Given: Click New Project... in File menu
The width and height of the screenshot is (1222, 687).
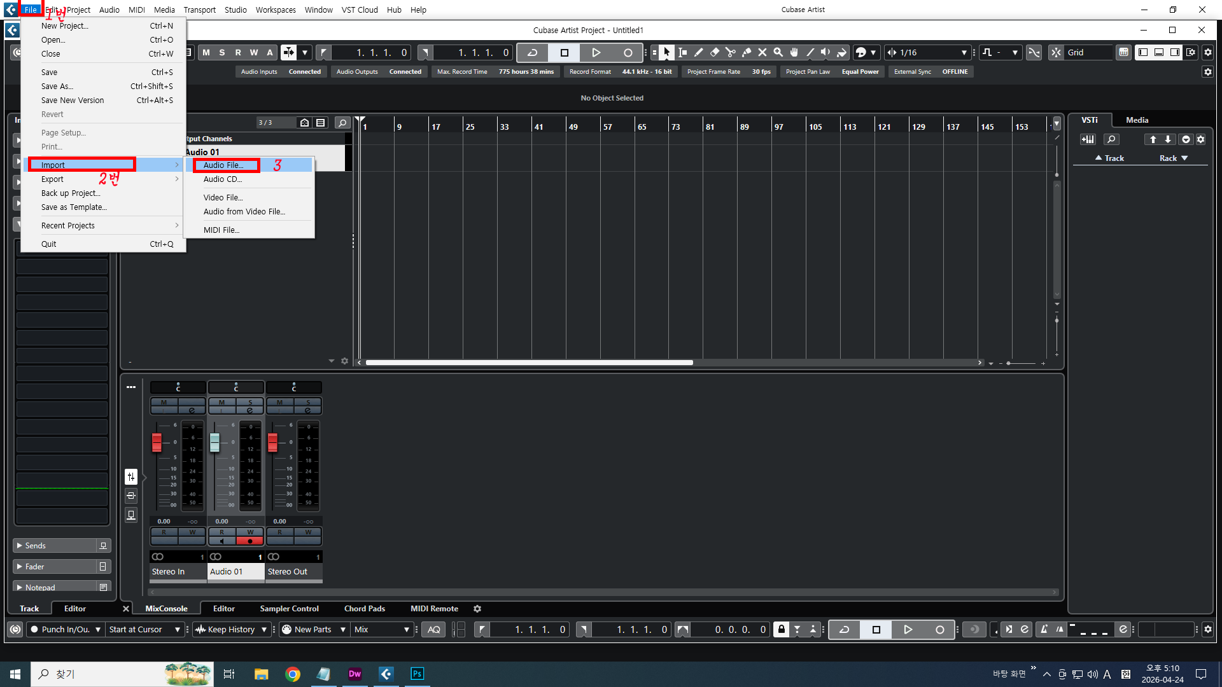Looking at the screenshot, I should [104, 26].
